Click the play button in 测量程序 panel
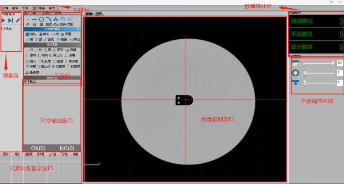The height and width of the screenshot is (184, 344). (4, 20)
